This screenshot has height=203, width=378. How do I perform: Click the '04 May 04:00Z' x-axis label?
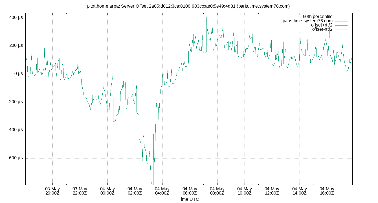pyautogui.click(x=162, y=191)
